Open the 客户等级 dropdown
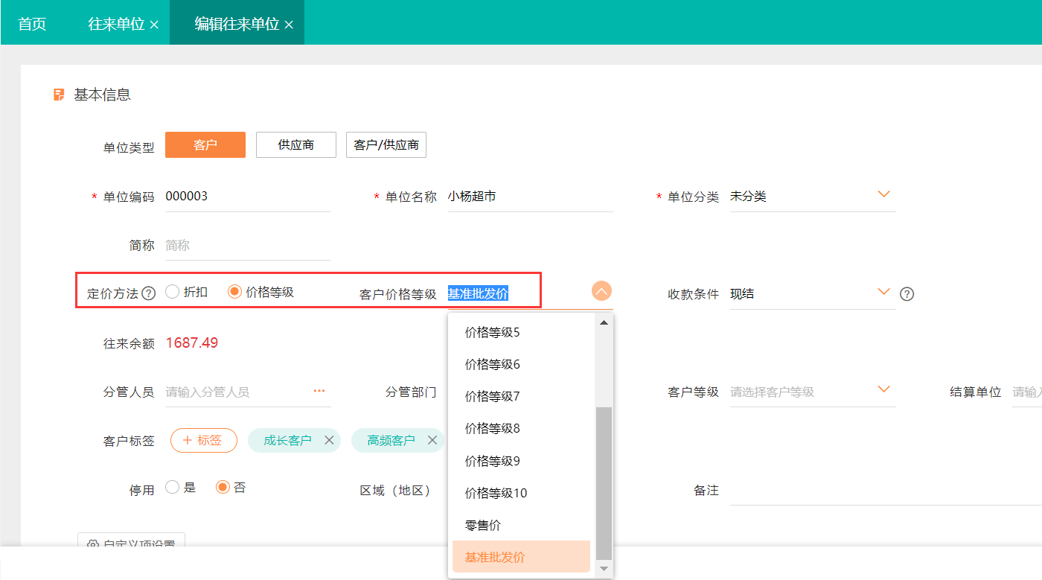This screenshot has height=580, width=1042. 884,389
